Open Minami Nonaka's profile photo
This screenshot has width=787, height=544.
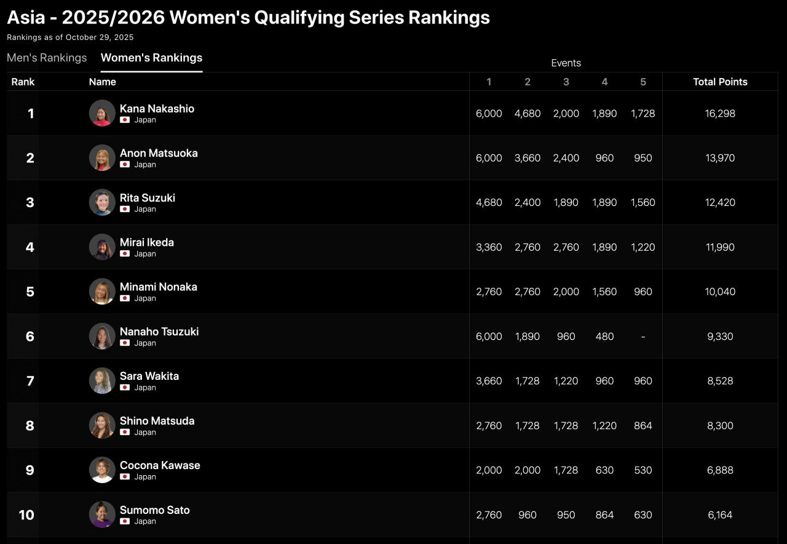102,291
